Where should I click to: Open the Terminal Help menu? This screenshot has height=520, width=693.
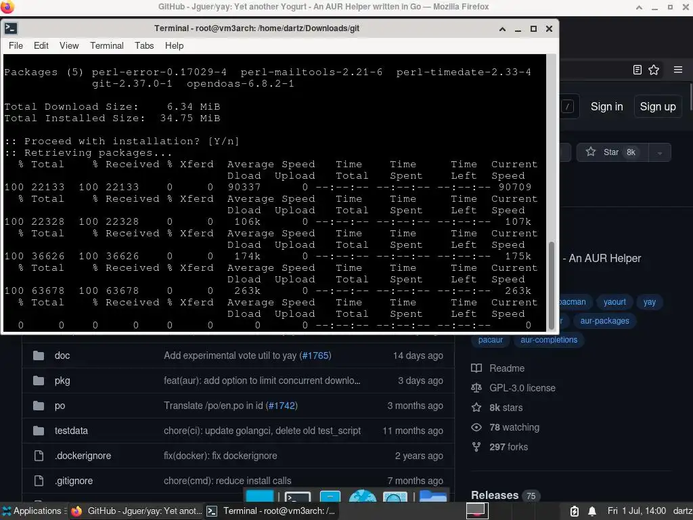point(174,45)
